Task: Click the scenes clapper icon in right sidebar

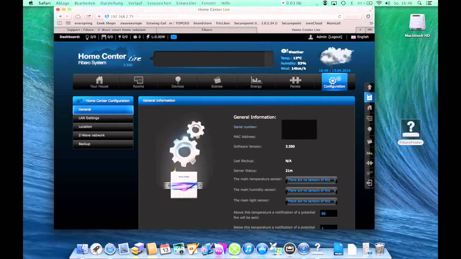Action: [x=369, y=141]
